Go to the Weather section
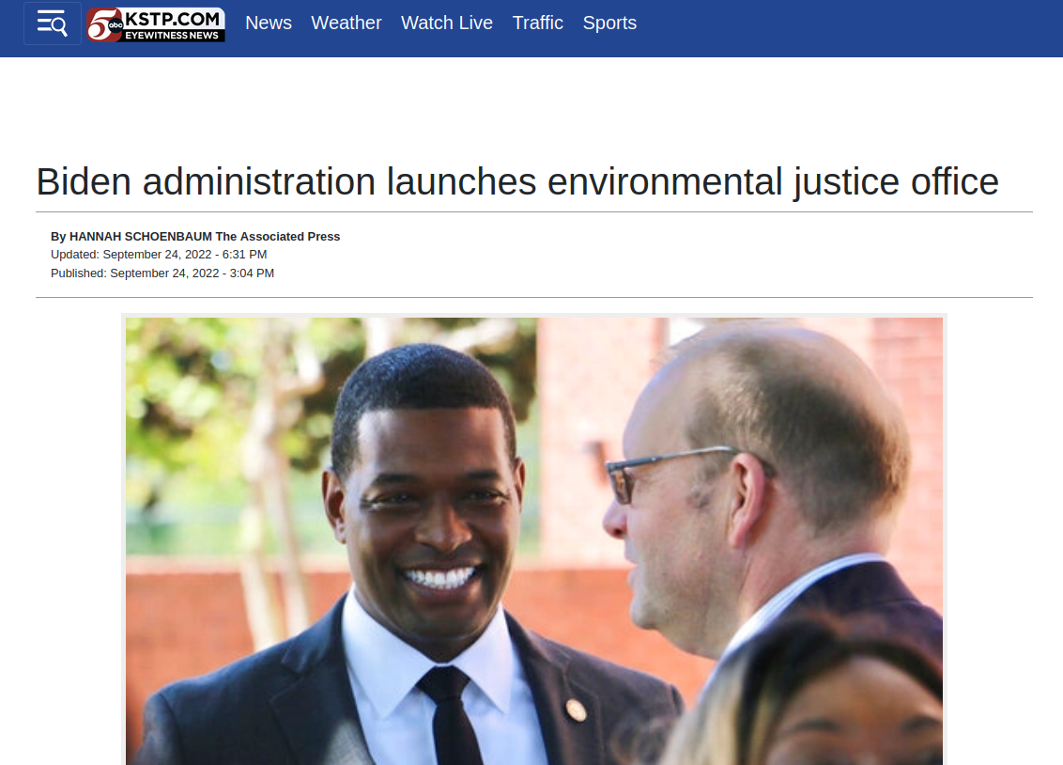 (x=347, y=23)
